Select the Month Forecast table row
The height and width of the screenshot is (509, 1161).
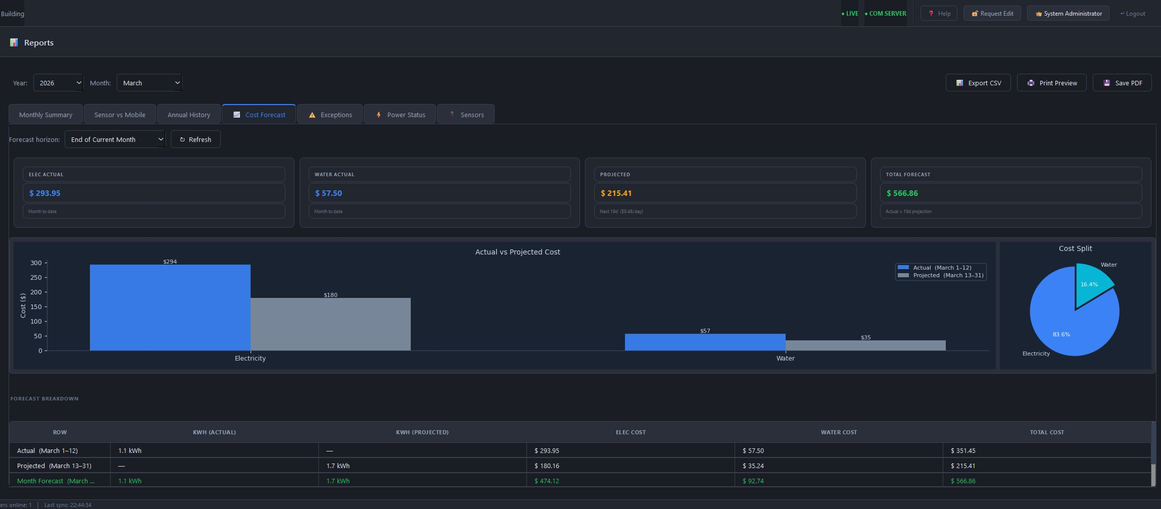580,481
